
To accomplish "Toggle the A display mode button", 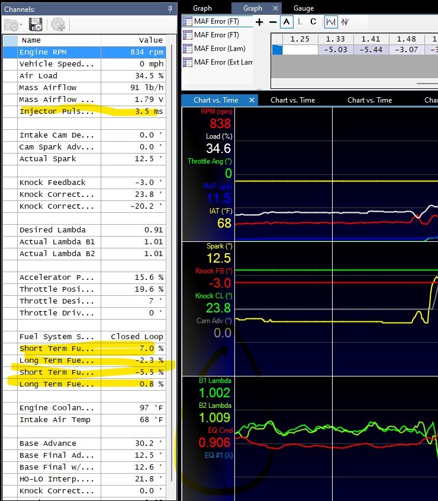I will 286,22.
